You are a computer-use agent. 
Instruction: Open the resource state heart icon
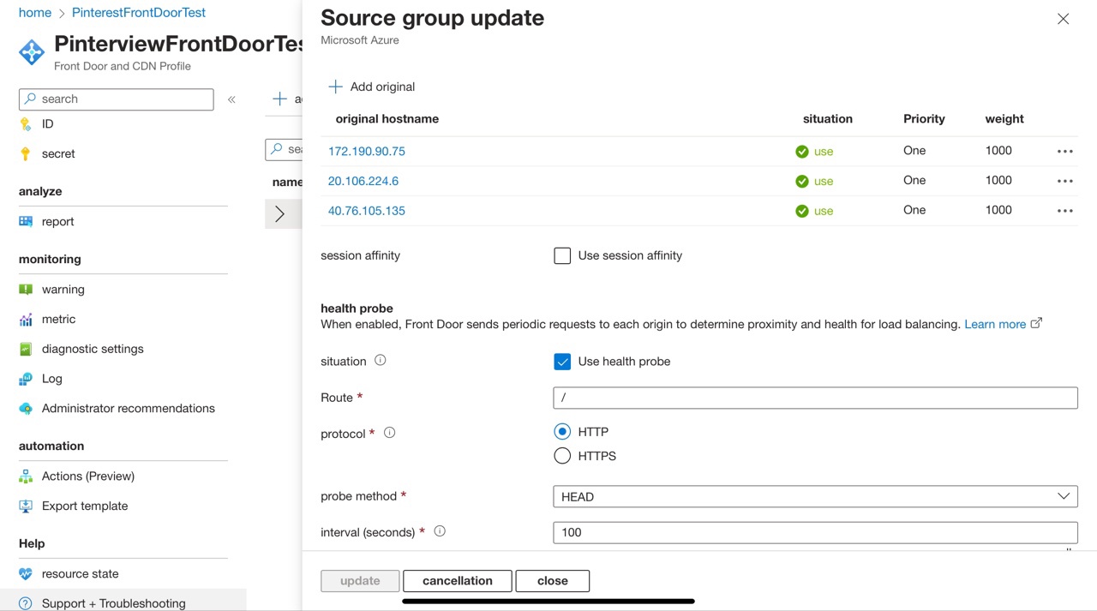tap(26, 574)
